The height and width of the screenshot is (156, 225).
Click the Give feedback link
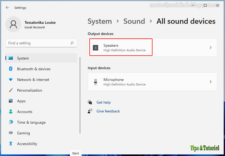tap(108, 111)
